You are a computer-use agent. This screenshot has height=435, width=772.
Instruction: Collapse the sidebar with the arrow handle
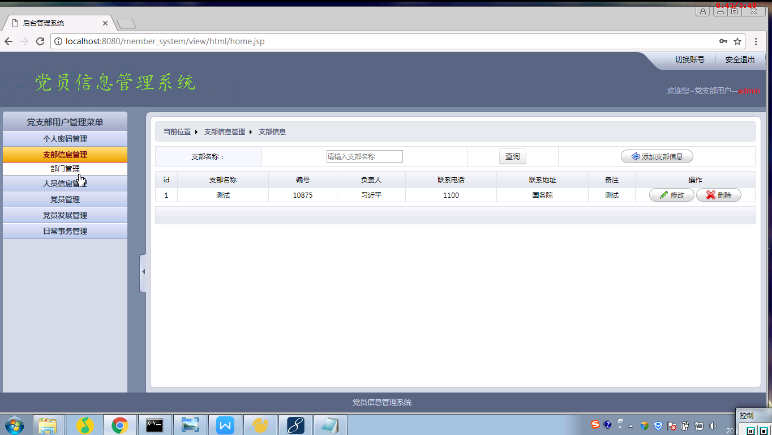click(x=143, y=272)
